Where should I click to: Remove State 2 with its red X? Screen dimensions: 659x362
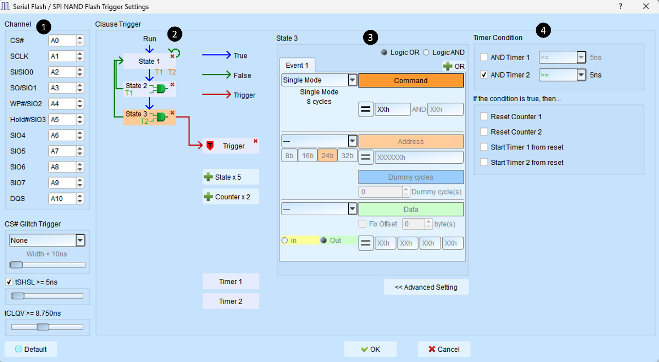pyautogui.click(x=173, y=84)
